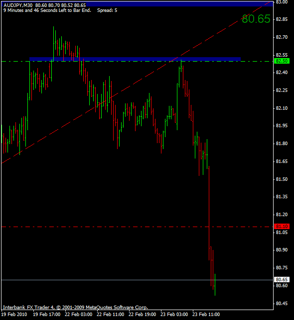Click the 80.75 price axis label
Screen dimensions: 294x320
coord(282,268)
